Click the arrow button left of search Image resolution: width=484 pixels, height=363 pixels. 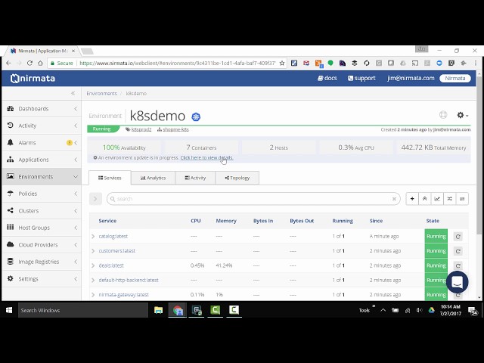point(95,199)
